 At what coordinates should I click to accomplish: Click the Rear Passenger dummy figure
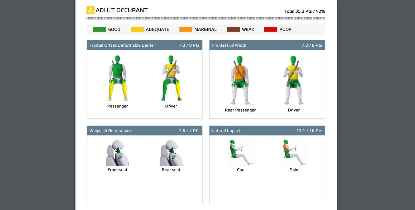point(240,80)
